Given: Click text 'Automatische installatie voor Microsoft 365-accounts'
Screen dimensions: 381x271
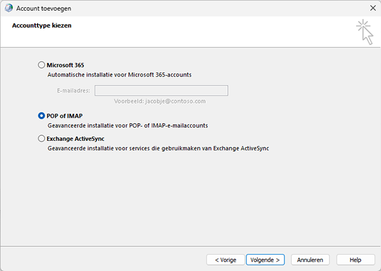Looking at the screenshot, I should pos(119,75).
